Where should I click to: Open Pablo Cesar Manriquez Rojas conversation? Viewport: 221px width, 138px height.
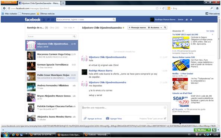coord(51,76)
